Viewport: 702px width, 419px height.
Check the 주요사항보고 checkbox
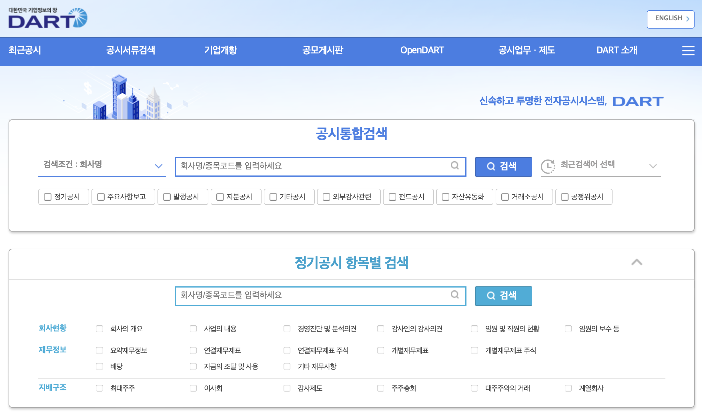pos(101,197)
